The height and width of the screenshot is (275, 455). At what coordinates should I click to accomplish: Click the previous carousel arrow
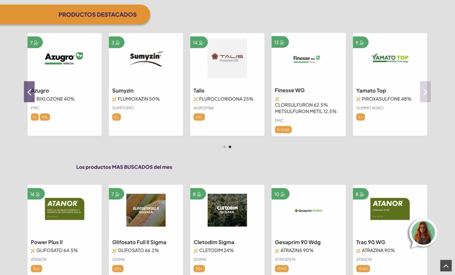pos(29,92)
